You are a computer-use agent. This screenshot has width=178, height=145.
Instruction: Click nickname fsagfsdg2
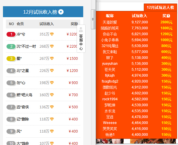[x=110, y=81]
